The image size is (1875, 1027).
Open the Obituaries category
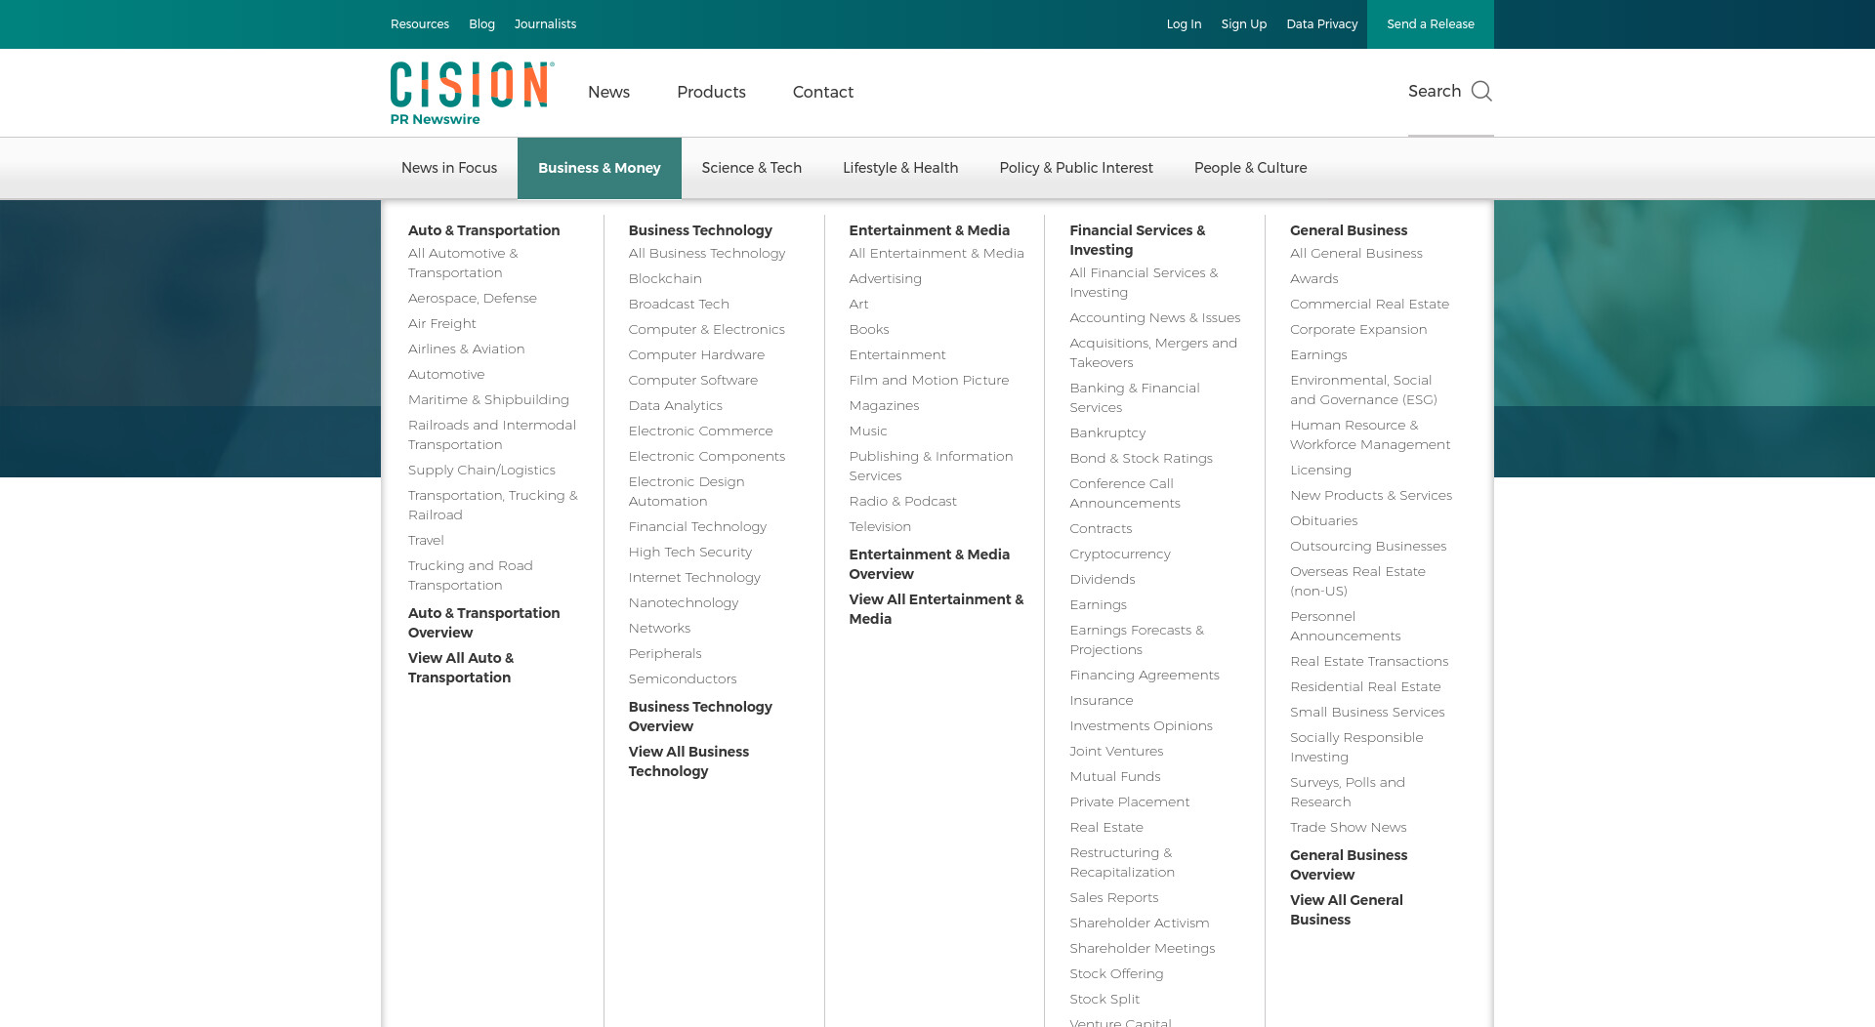(x=1323, y=521)
